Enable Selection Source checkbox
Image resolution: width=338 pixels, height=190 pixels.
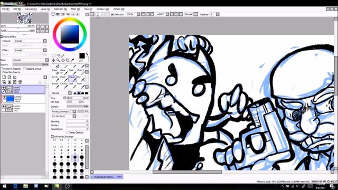(x=2, y=72)
